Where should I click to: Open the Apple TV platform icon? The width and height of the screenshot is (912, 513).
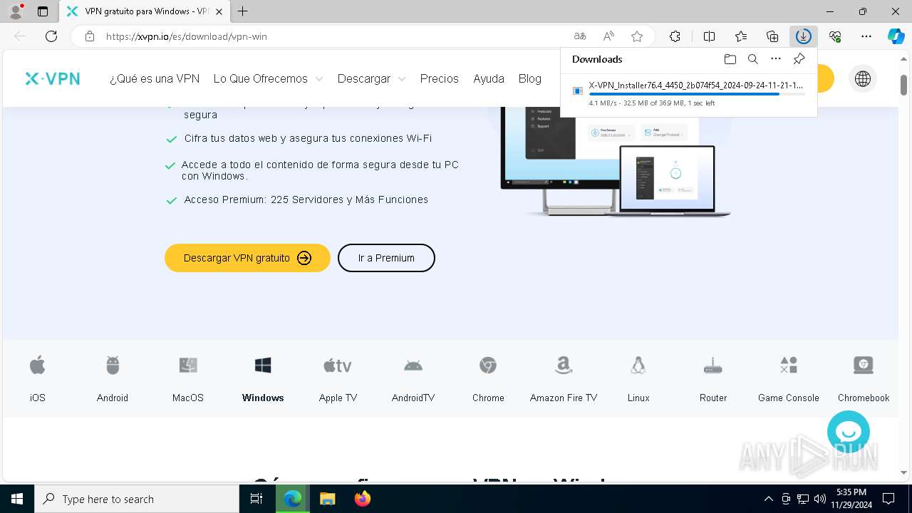pos(338,366)
